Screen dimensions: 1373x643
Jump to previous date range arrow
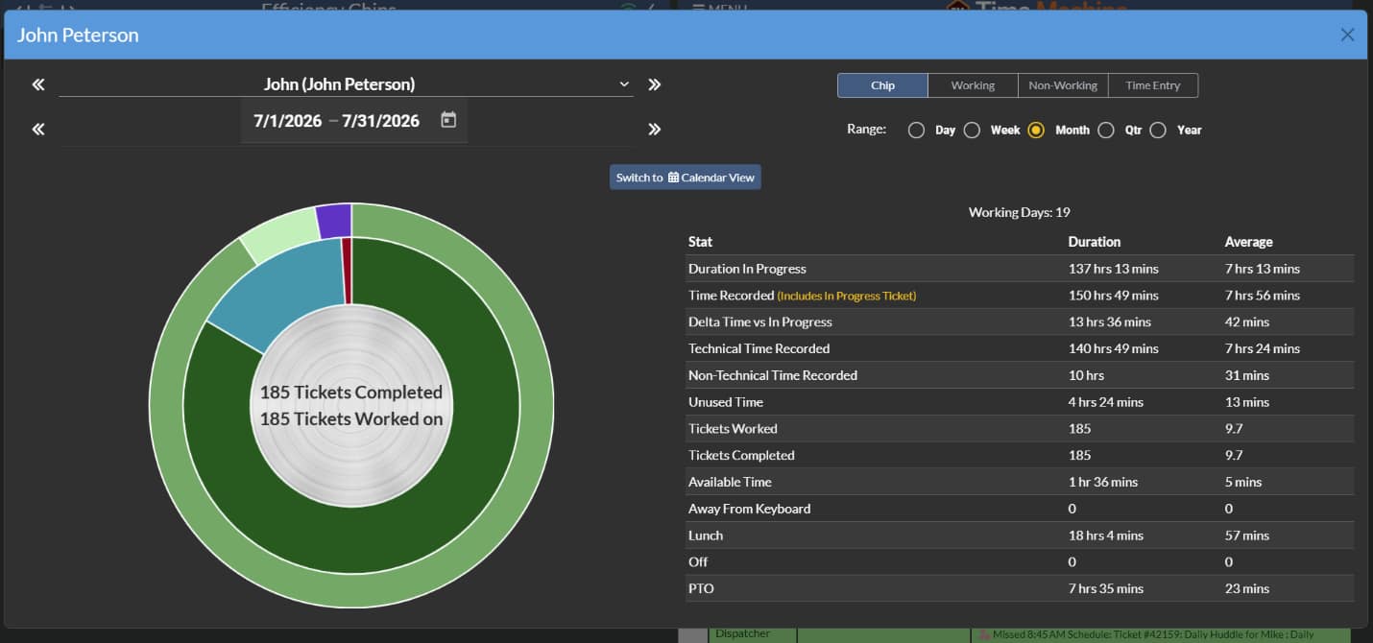point(38,129)
